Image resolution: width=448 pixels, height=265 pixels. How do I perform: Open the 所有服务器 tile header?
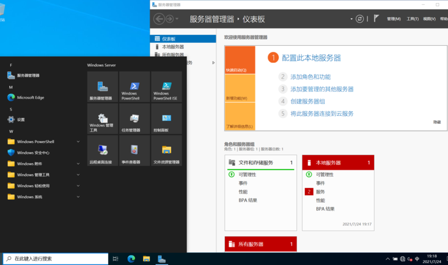pyautogui.click(x=260, y=244)
